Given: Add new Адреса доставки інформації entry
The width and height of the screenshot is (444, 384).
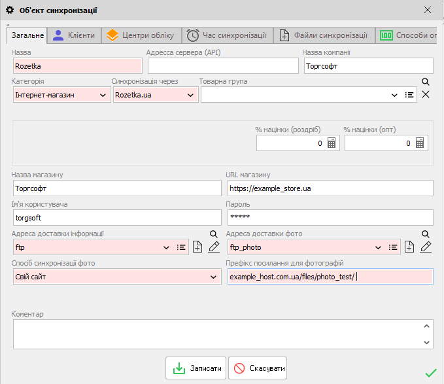Looking at the screenshot, I should pos(197,247).
